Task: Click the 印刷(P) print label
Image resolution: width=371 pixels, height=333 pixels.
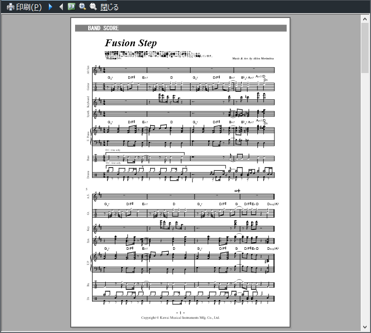Action: tap(29, 7)
